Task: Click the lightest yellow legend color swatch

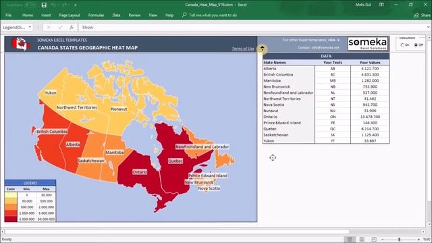Action: (x=11, y=195)
